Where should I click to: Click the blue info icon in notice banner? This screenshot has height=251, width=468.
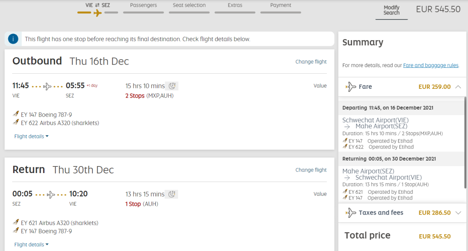click(13, 39)
